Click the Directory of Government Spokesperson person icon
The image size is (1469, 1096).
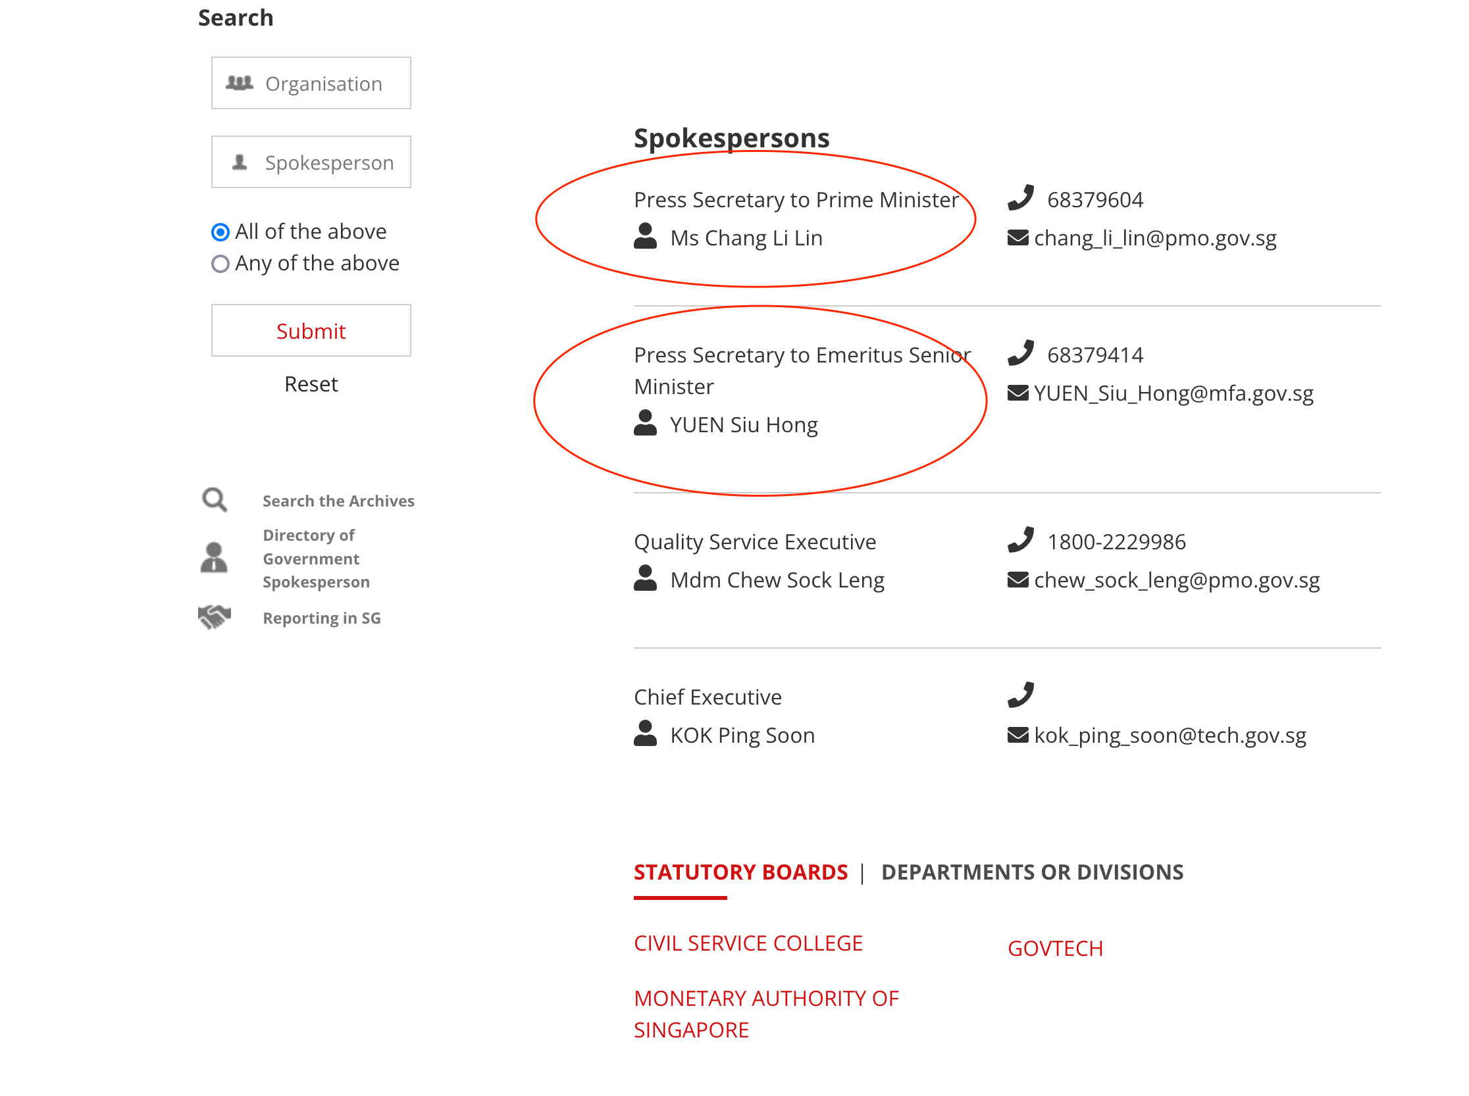pos(214,558)
